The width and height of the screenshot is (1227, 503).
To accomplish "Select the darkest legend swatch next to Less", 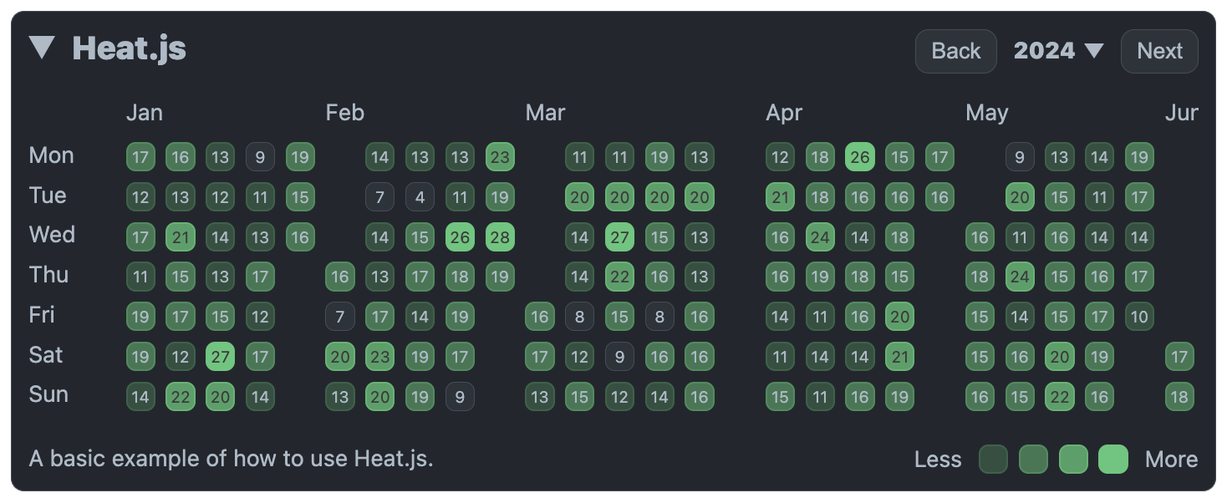I will [993, 459].
